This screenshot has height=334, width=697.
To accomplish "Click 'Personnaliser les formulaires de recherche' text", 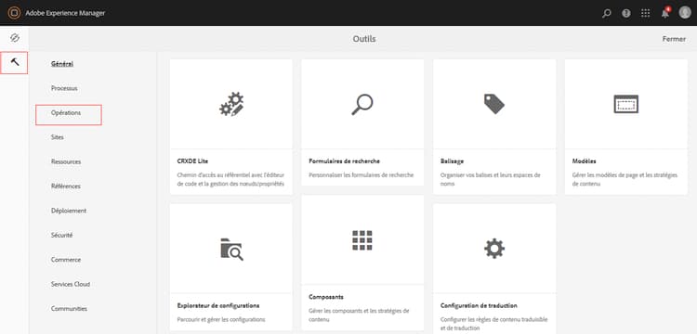I will coord(361,175).
